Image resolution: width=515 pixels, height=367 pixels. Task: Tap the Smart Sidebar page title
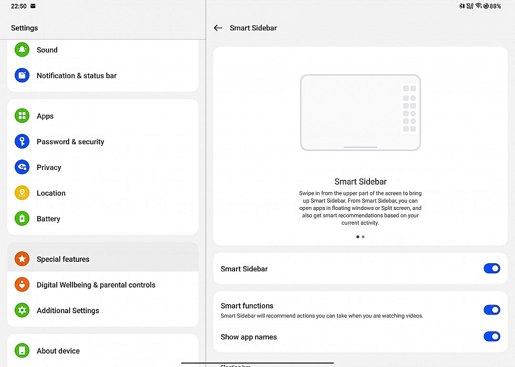[x=253, y=28]
